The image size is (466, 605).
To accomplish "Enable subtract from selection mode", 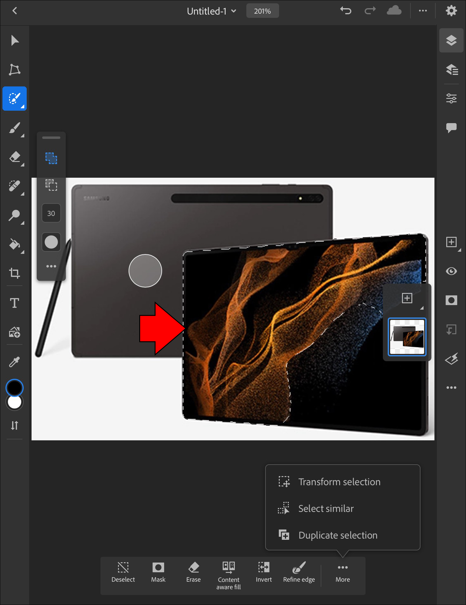I will click(51, 185).
